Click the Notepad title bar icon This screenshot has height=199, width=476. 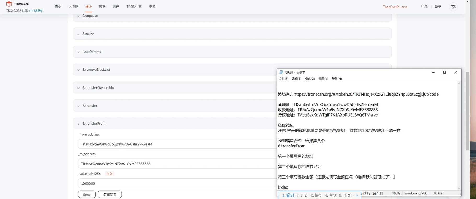pos(281,72)
